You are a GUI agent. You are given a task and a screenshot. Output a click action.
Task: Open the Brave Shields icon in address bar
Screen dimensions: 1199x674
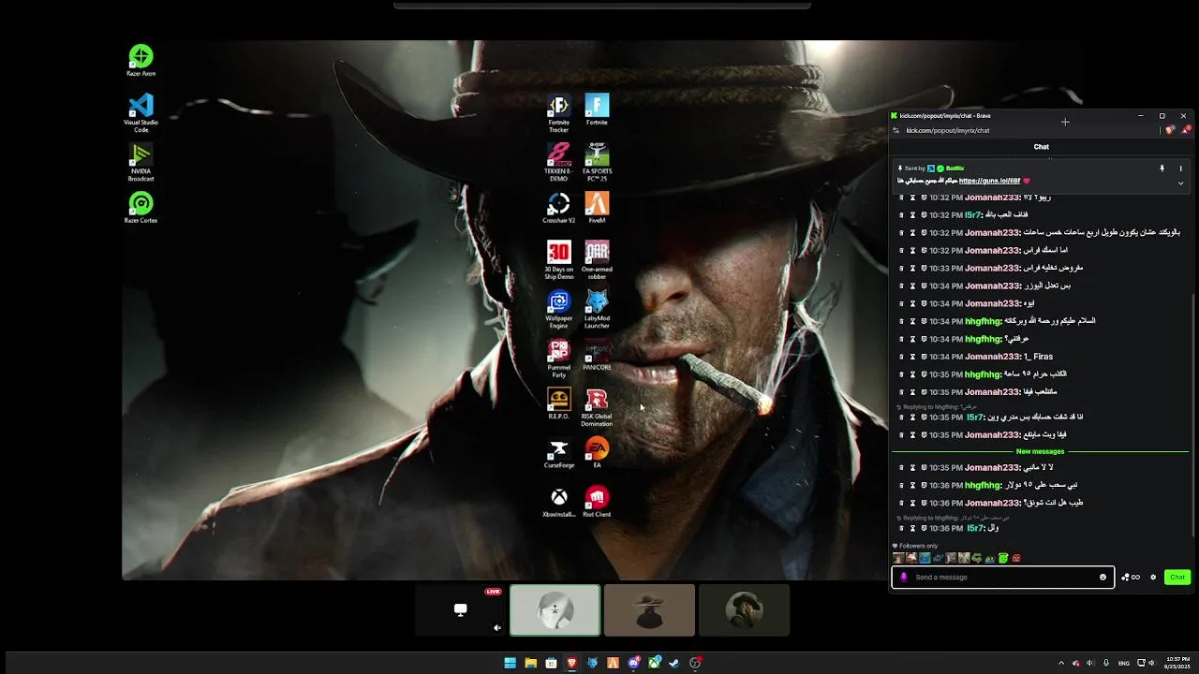[x=1170, y=130]
